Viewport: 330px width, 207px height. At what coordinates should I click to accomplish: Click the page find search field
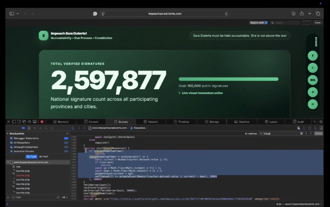[286, 23]
